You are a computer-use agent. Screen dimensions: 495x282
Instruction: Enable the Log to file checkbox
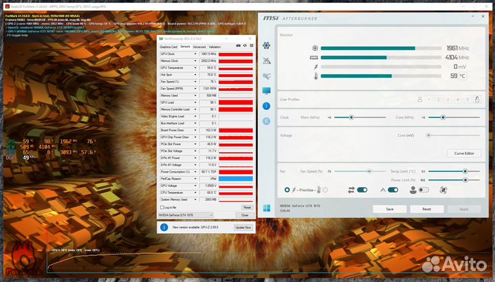click(x=162, y=208)
